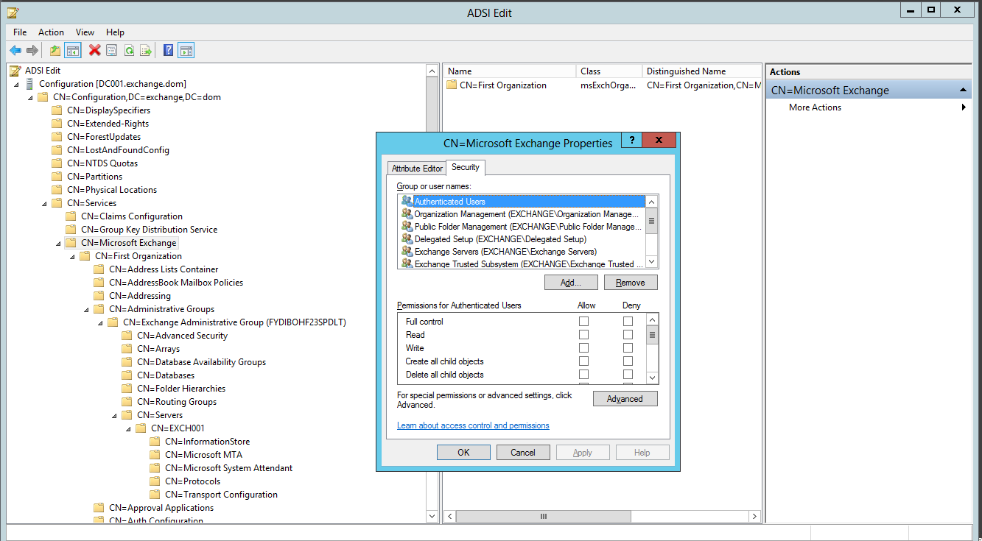Screen dimensions: 982x541
Task: Select the Security tab
Action: point(466,167)
